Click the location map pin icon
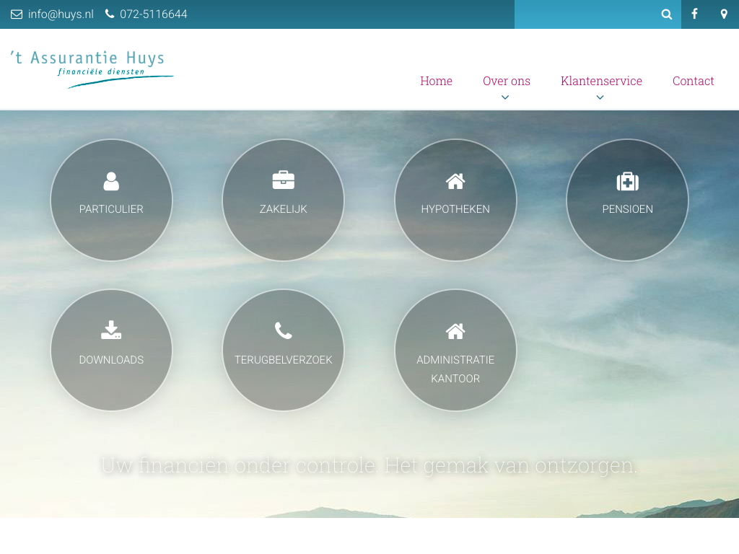The image size is (739, 554). (724, 14)
